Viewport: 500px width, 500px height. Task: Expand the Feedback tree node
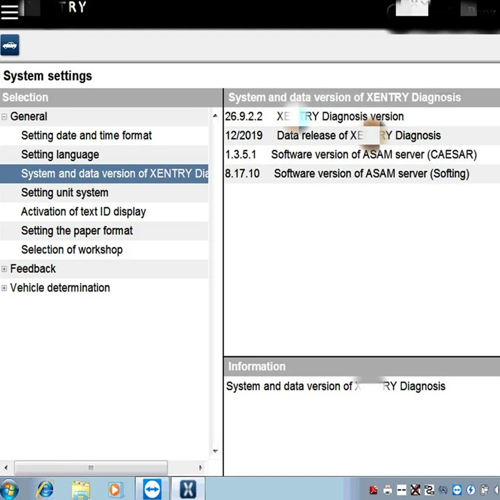tap(4, 269)
